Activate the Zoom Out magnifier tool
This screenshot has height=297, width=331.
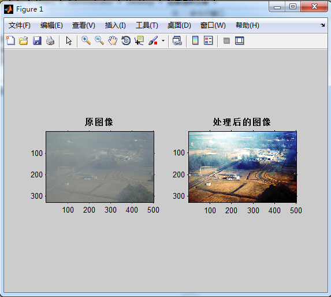[x=99, y=40]
